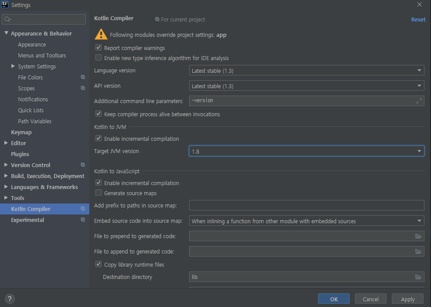Expand Build, Execution, Deployment node
The height and width of the screenshot is (307, 431).
click(x=6, y=176)
